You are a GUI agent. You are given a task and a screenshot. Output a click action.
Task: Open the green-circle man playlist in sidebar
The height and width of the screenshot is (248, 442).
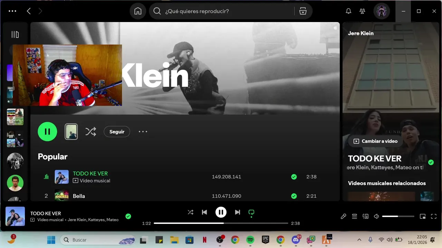pyautogui.click(x=15, y=183)
